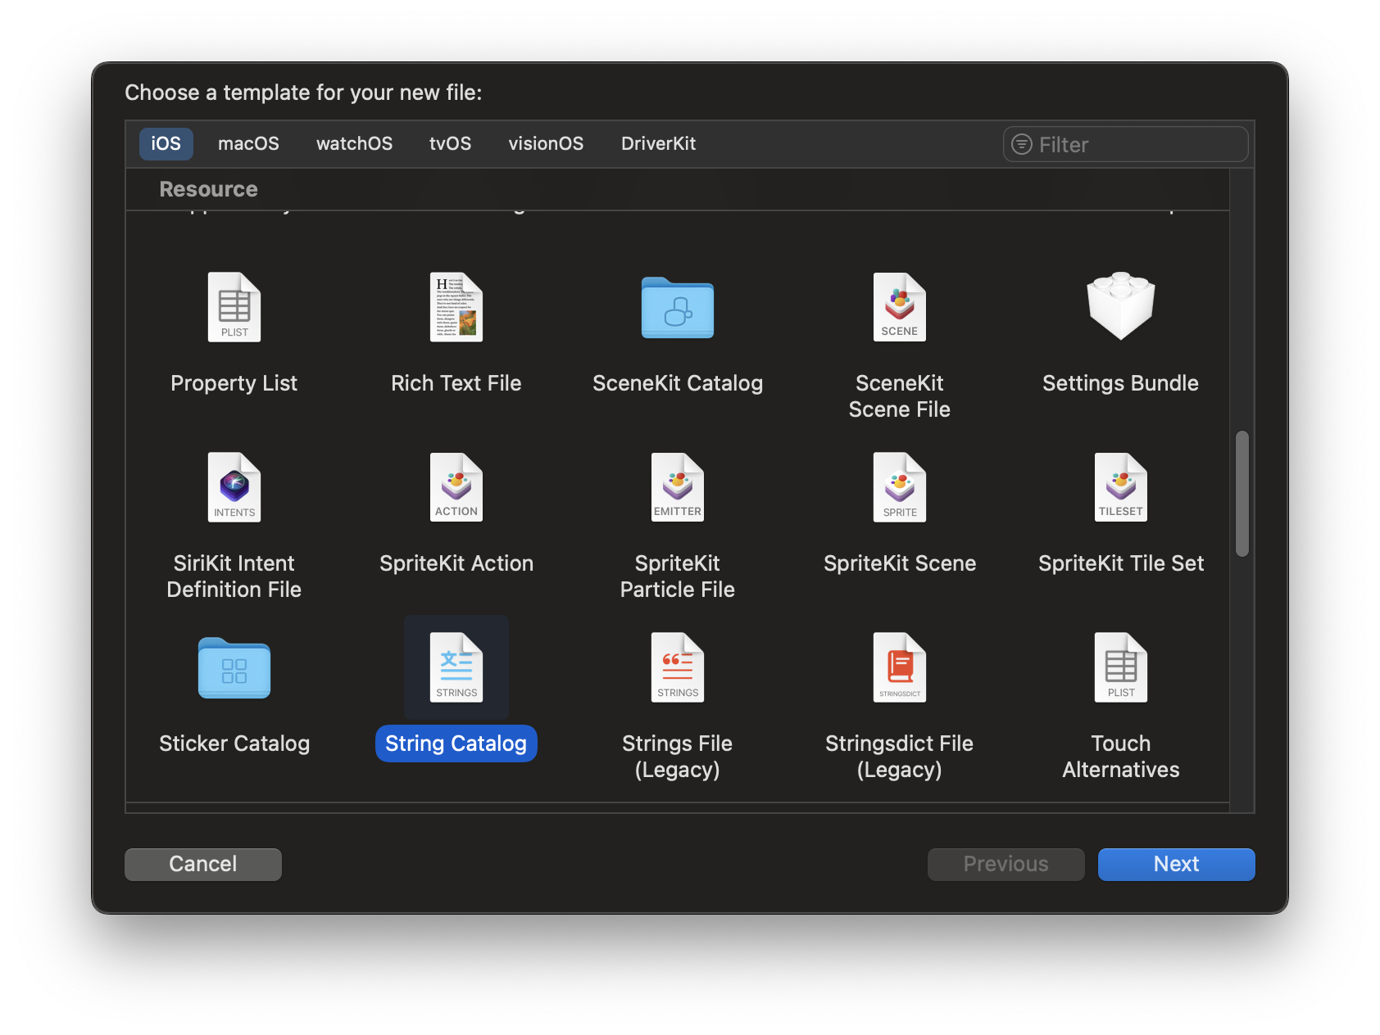Image resolution: width=1380 pixels, height=1035 pixels.
Task: Click the "SpriteKit Tile Set" label
Action: pyautogui.click(x=1121, y=563)
